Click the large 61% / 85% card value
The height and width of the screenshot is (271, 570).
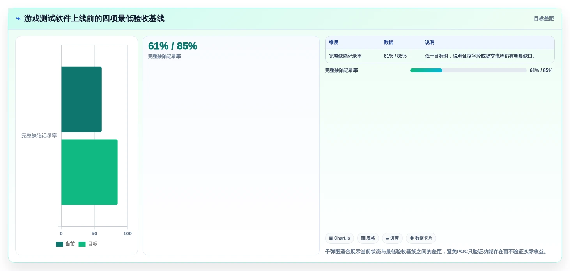173,46
